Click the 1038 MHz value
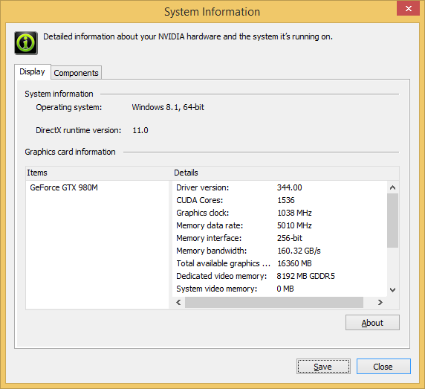Viewport: 425px width, 389px height. 294,213
